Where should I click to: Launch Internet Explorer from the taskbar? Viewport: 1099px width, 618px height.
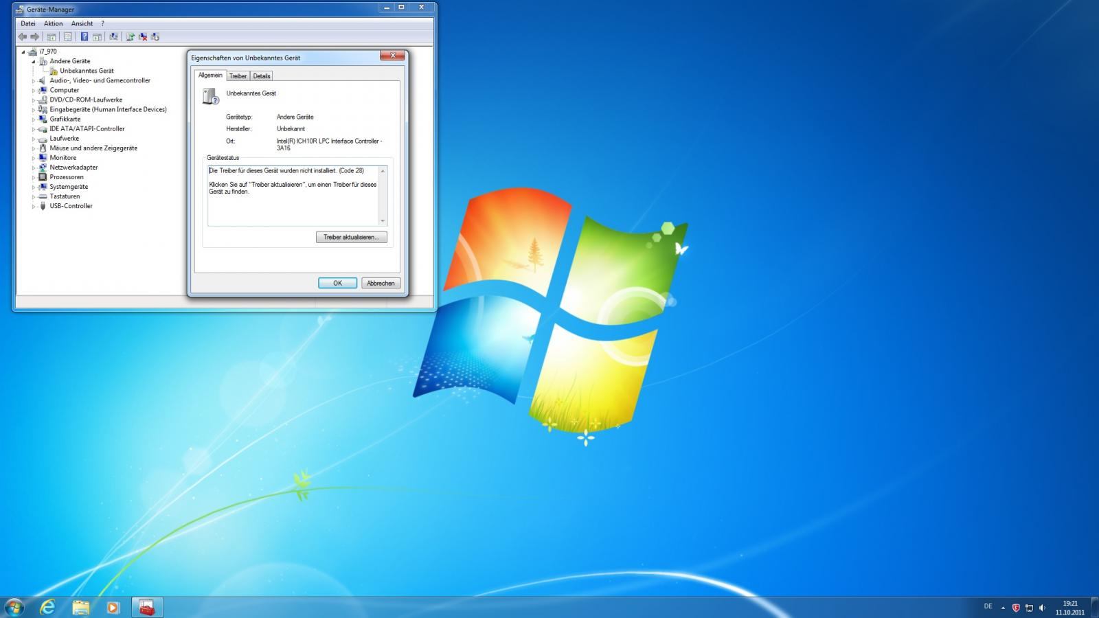(47, 607)
